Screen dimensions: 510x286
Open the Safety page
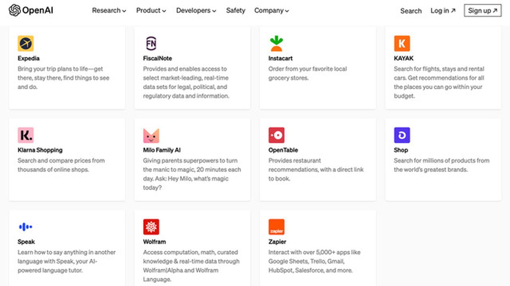236,11
